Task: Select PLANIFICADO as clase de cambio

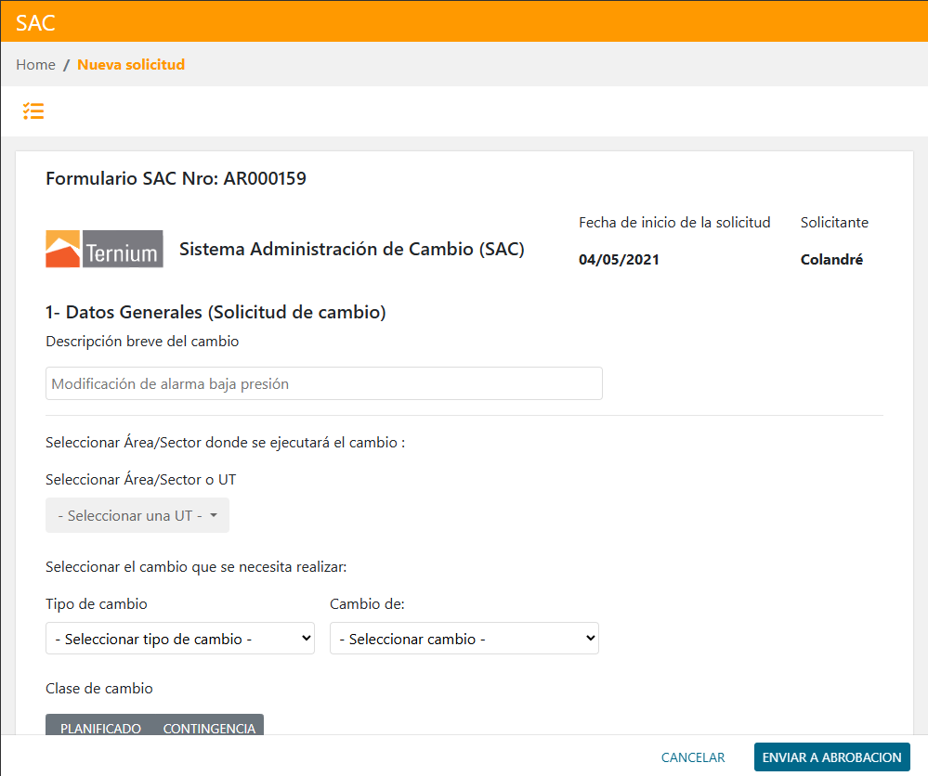Action: pos(98,728)
